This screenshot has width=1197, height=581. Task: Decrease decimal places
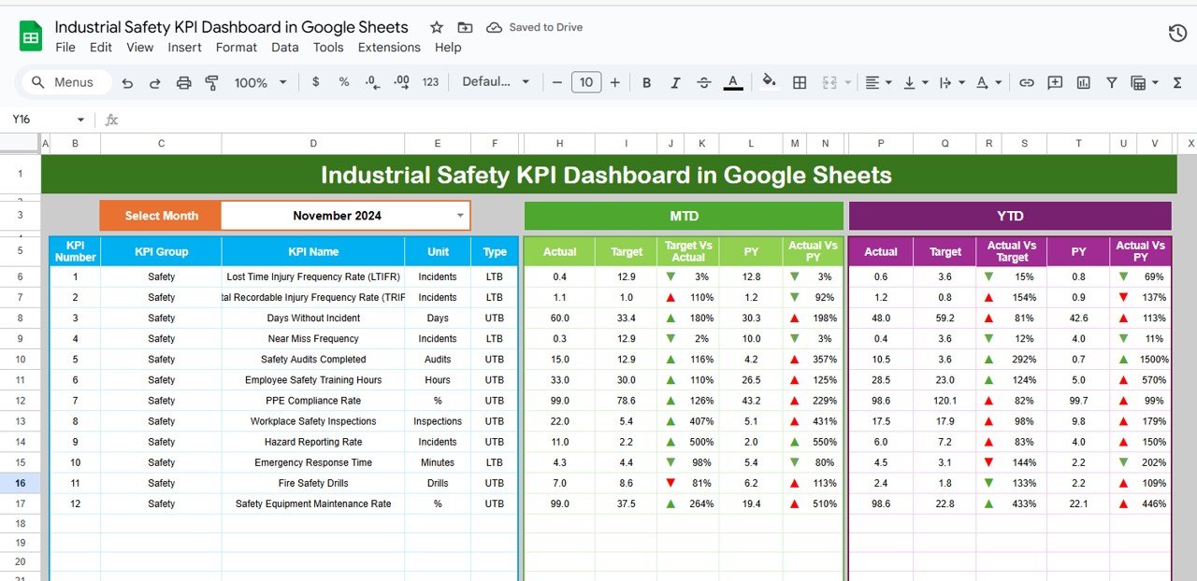pyautogui.click(x=371, y=82)
